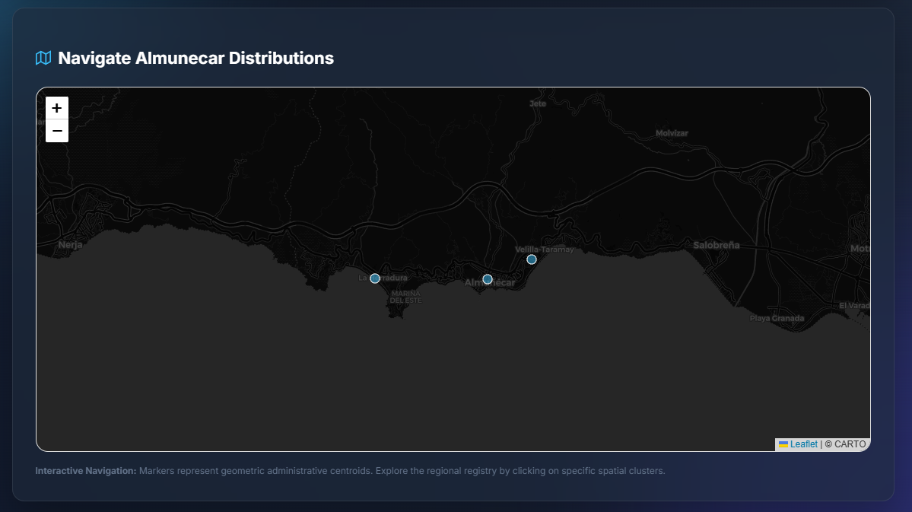Click the Interactive Navigation caption text
Screen dimensions: 912x512
pyautogui.click(x=350, y=471)
